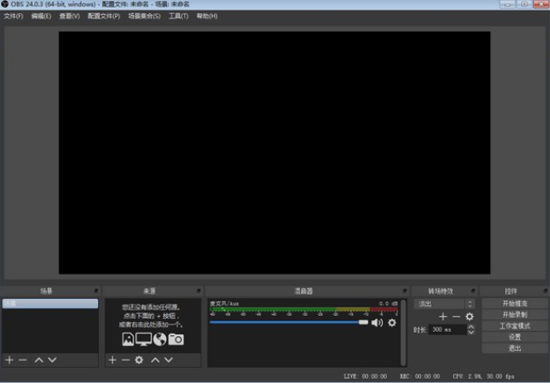Viewport: 550px width, 383px height.
Task: Undock the 来源 panel via its float icon
Action: click(x=199, y=291)
